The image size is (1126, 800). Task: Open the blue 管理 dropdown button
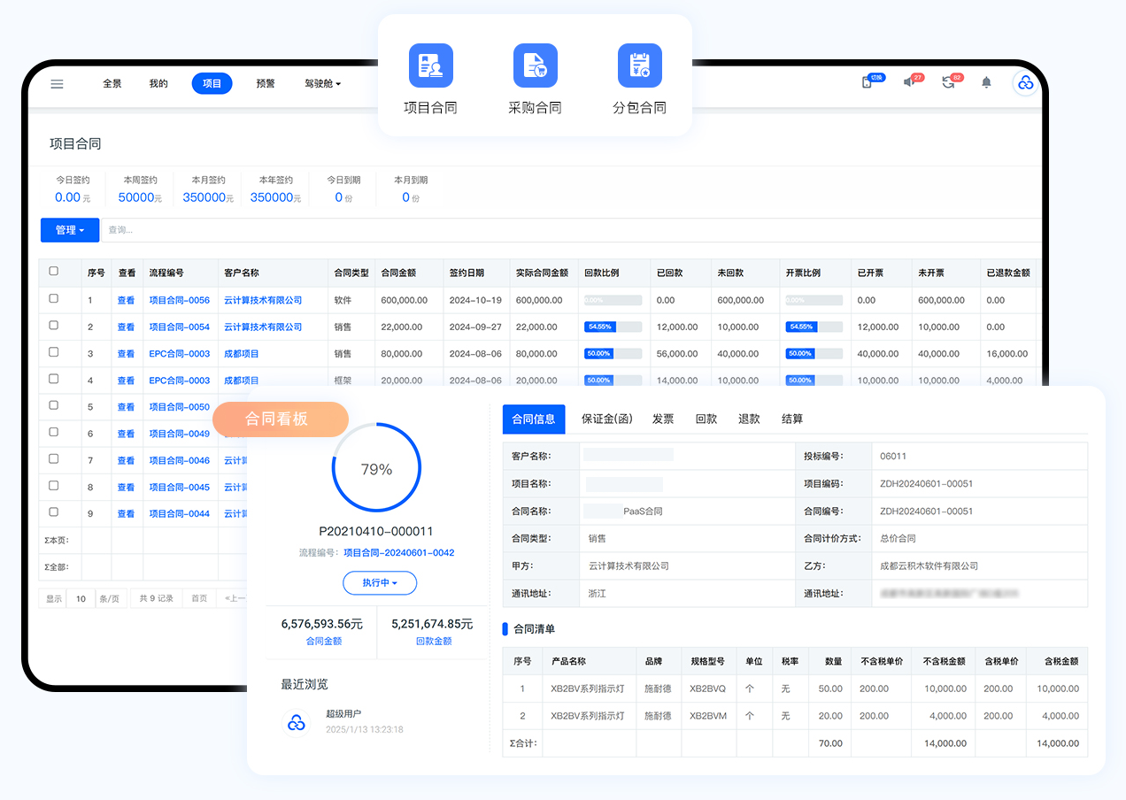(70, 230)
